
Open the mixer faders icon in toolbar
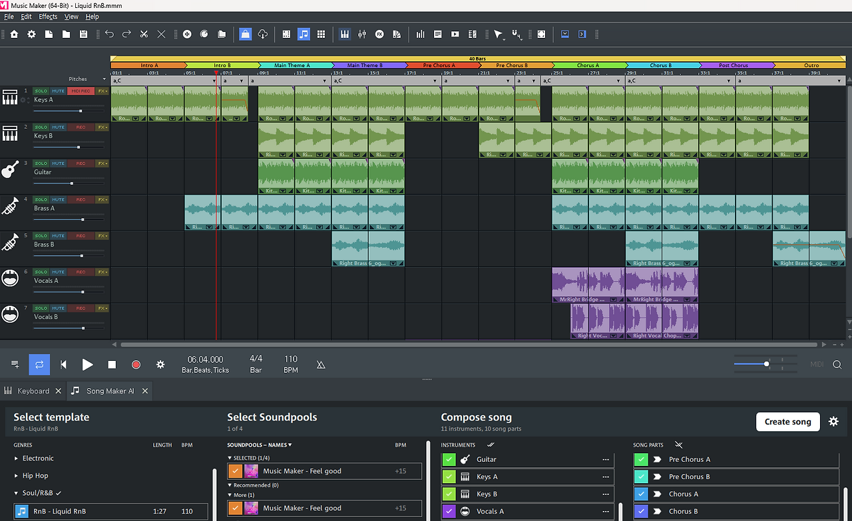tap(362, 34)
